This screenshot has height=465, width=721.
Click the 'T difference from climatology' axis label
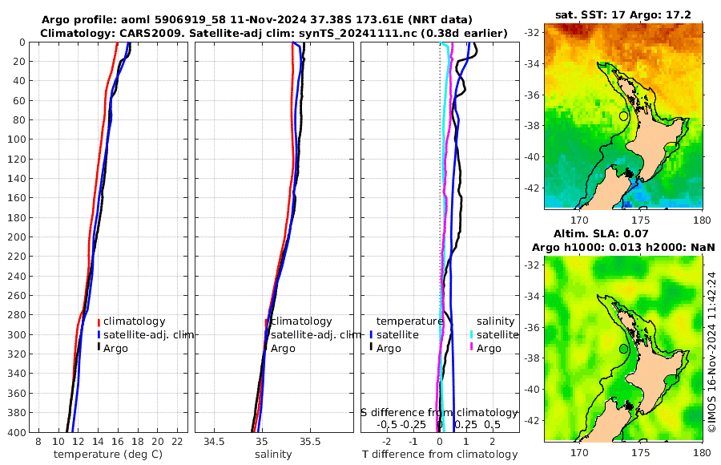[x=440, y=455]
